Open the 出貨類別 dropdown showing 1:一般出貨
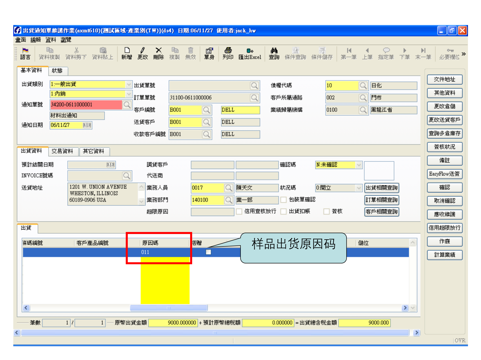Screen dimensions: 481x360 point(129,84)
